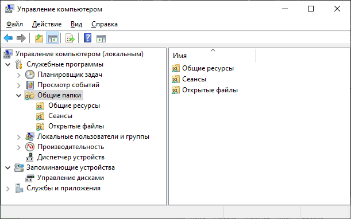Click the Открытые файлы icon in the right pane
Image resolution: width=351 pixels, height=219 pixels.
click(176, 90)
